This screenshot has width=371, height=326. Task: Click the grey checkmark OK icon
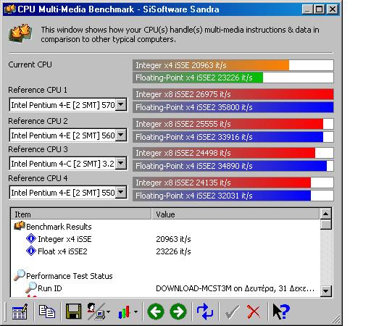[232, 312]
